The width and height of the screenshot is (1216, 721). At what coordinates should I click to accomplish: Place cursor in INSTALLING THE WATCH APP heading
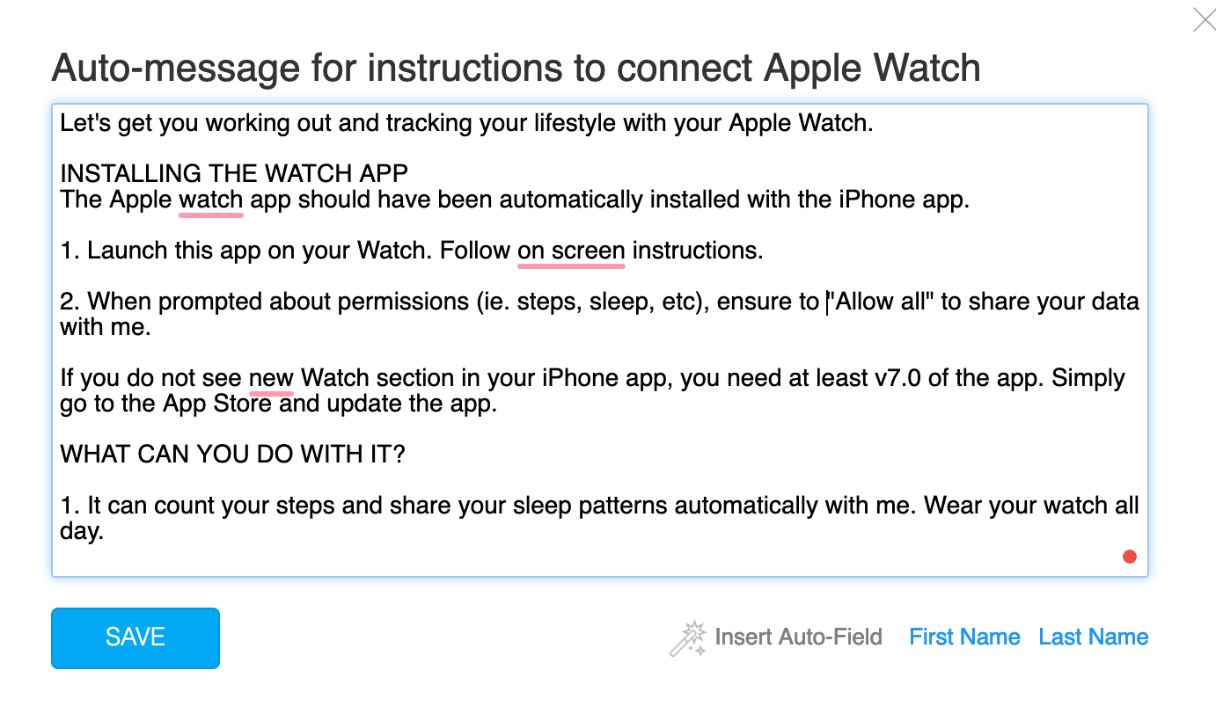[234, 174]
